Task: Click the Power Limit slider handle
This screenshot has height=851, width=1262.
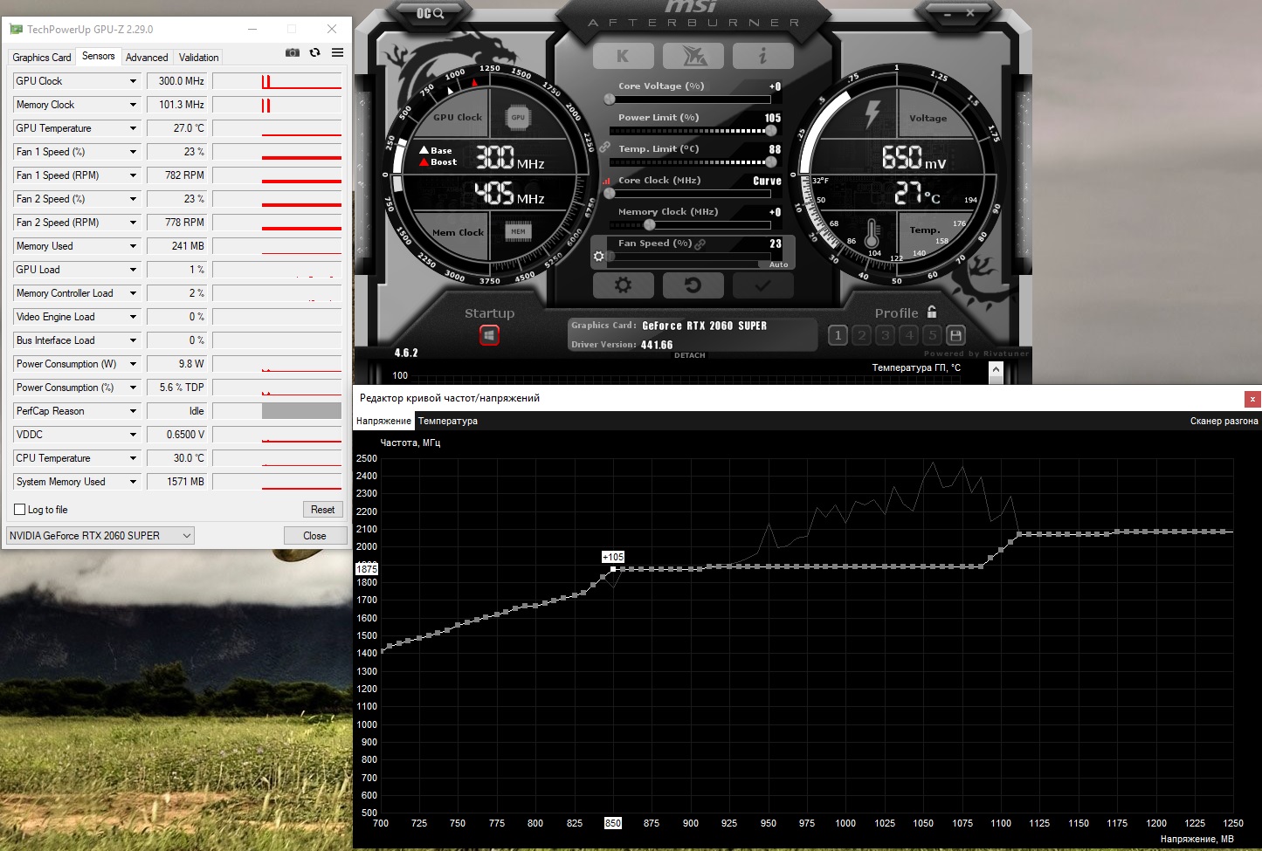Action: (x=771, y=131)
